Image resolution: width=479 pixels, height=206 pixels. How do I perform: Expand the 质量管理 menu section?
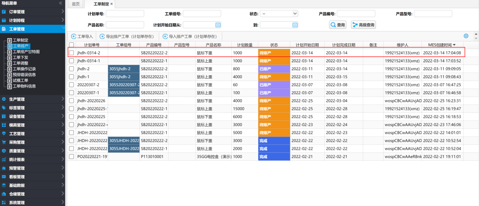click(62, 151)
